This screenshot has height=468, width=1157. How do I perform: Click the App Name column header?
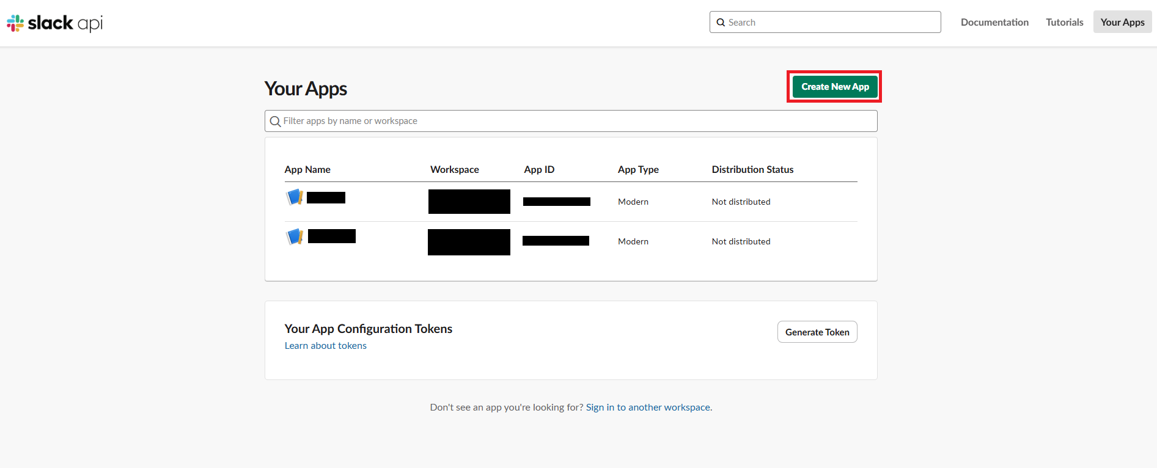point(307,169)
